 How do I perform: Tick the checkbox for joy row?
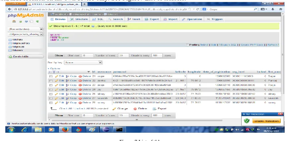pyautogui.click(x=51, y=90)
